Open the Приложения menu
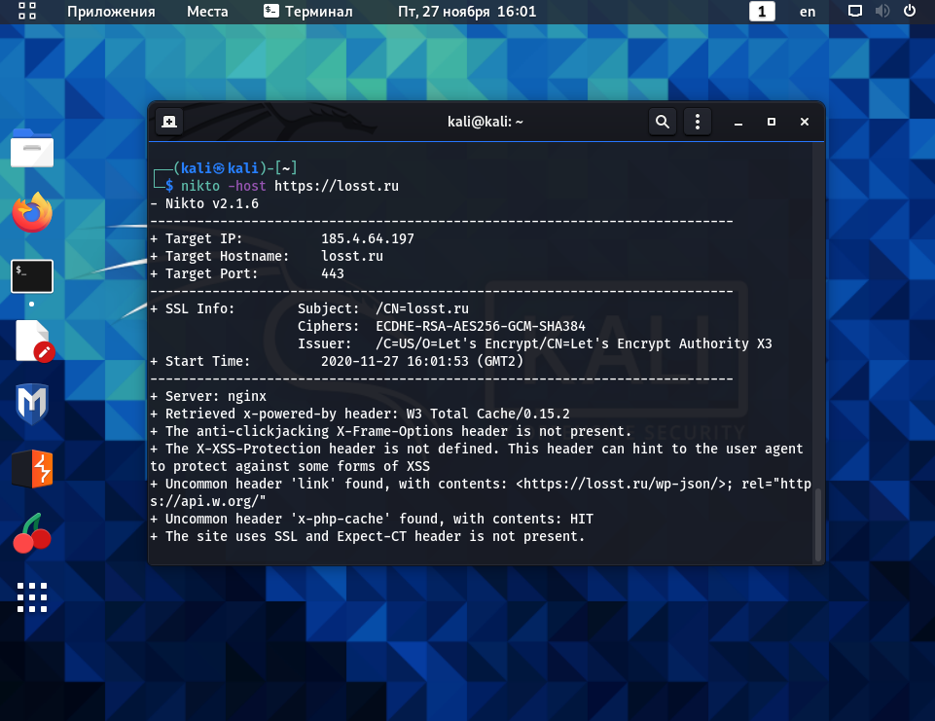 (x=111, y=12)
